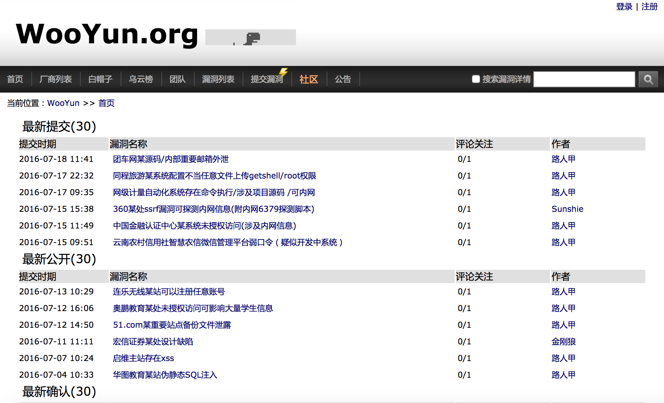Click the magnifier search button

tap(648, 79)
